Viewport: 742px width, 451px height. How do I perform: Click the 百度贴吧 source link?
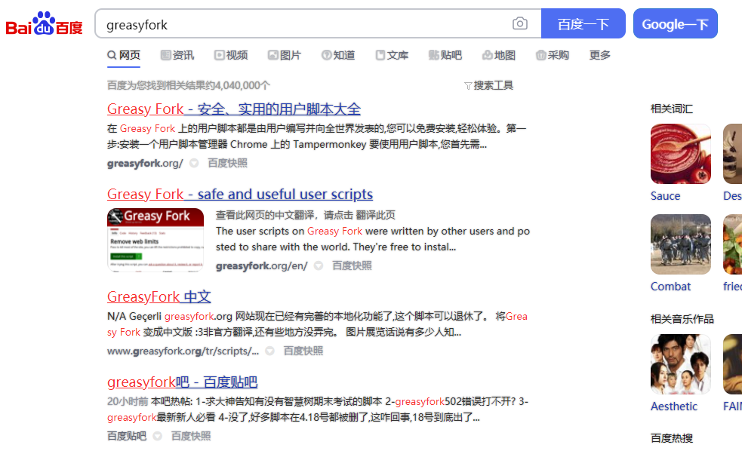tap(127, 436)
